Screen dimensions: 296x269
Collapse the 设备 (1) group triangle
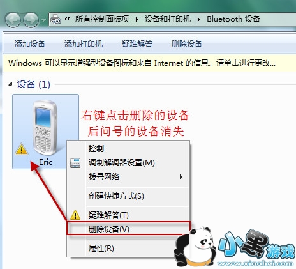pos(10,84)
